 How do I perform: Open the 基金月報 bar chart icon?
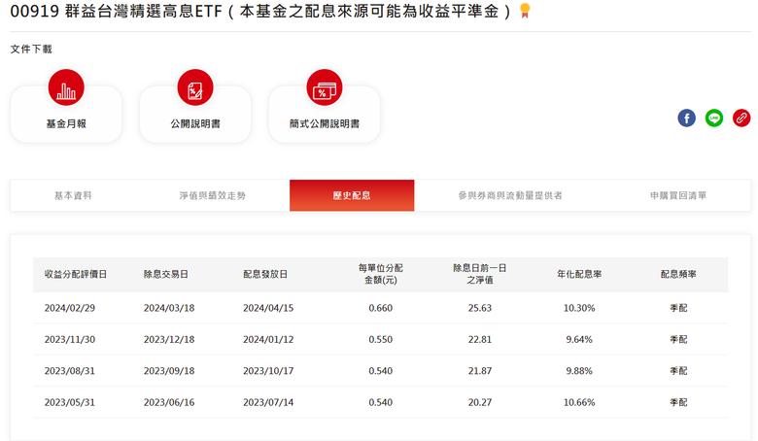(x=66, y=87)
